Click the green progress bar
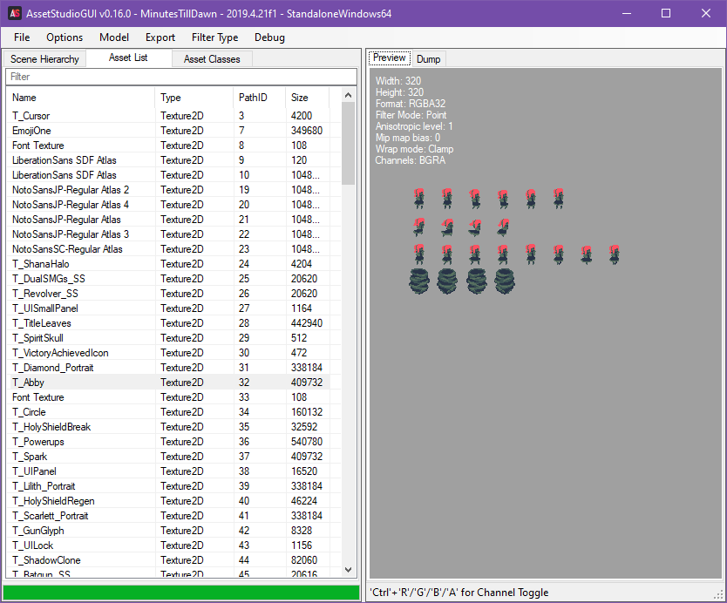This screenshot has height=603, width=727. point(181,593)
